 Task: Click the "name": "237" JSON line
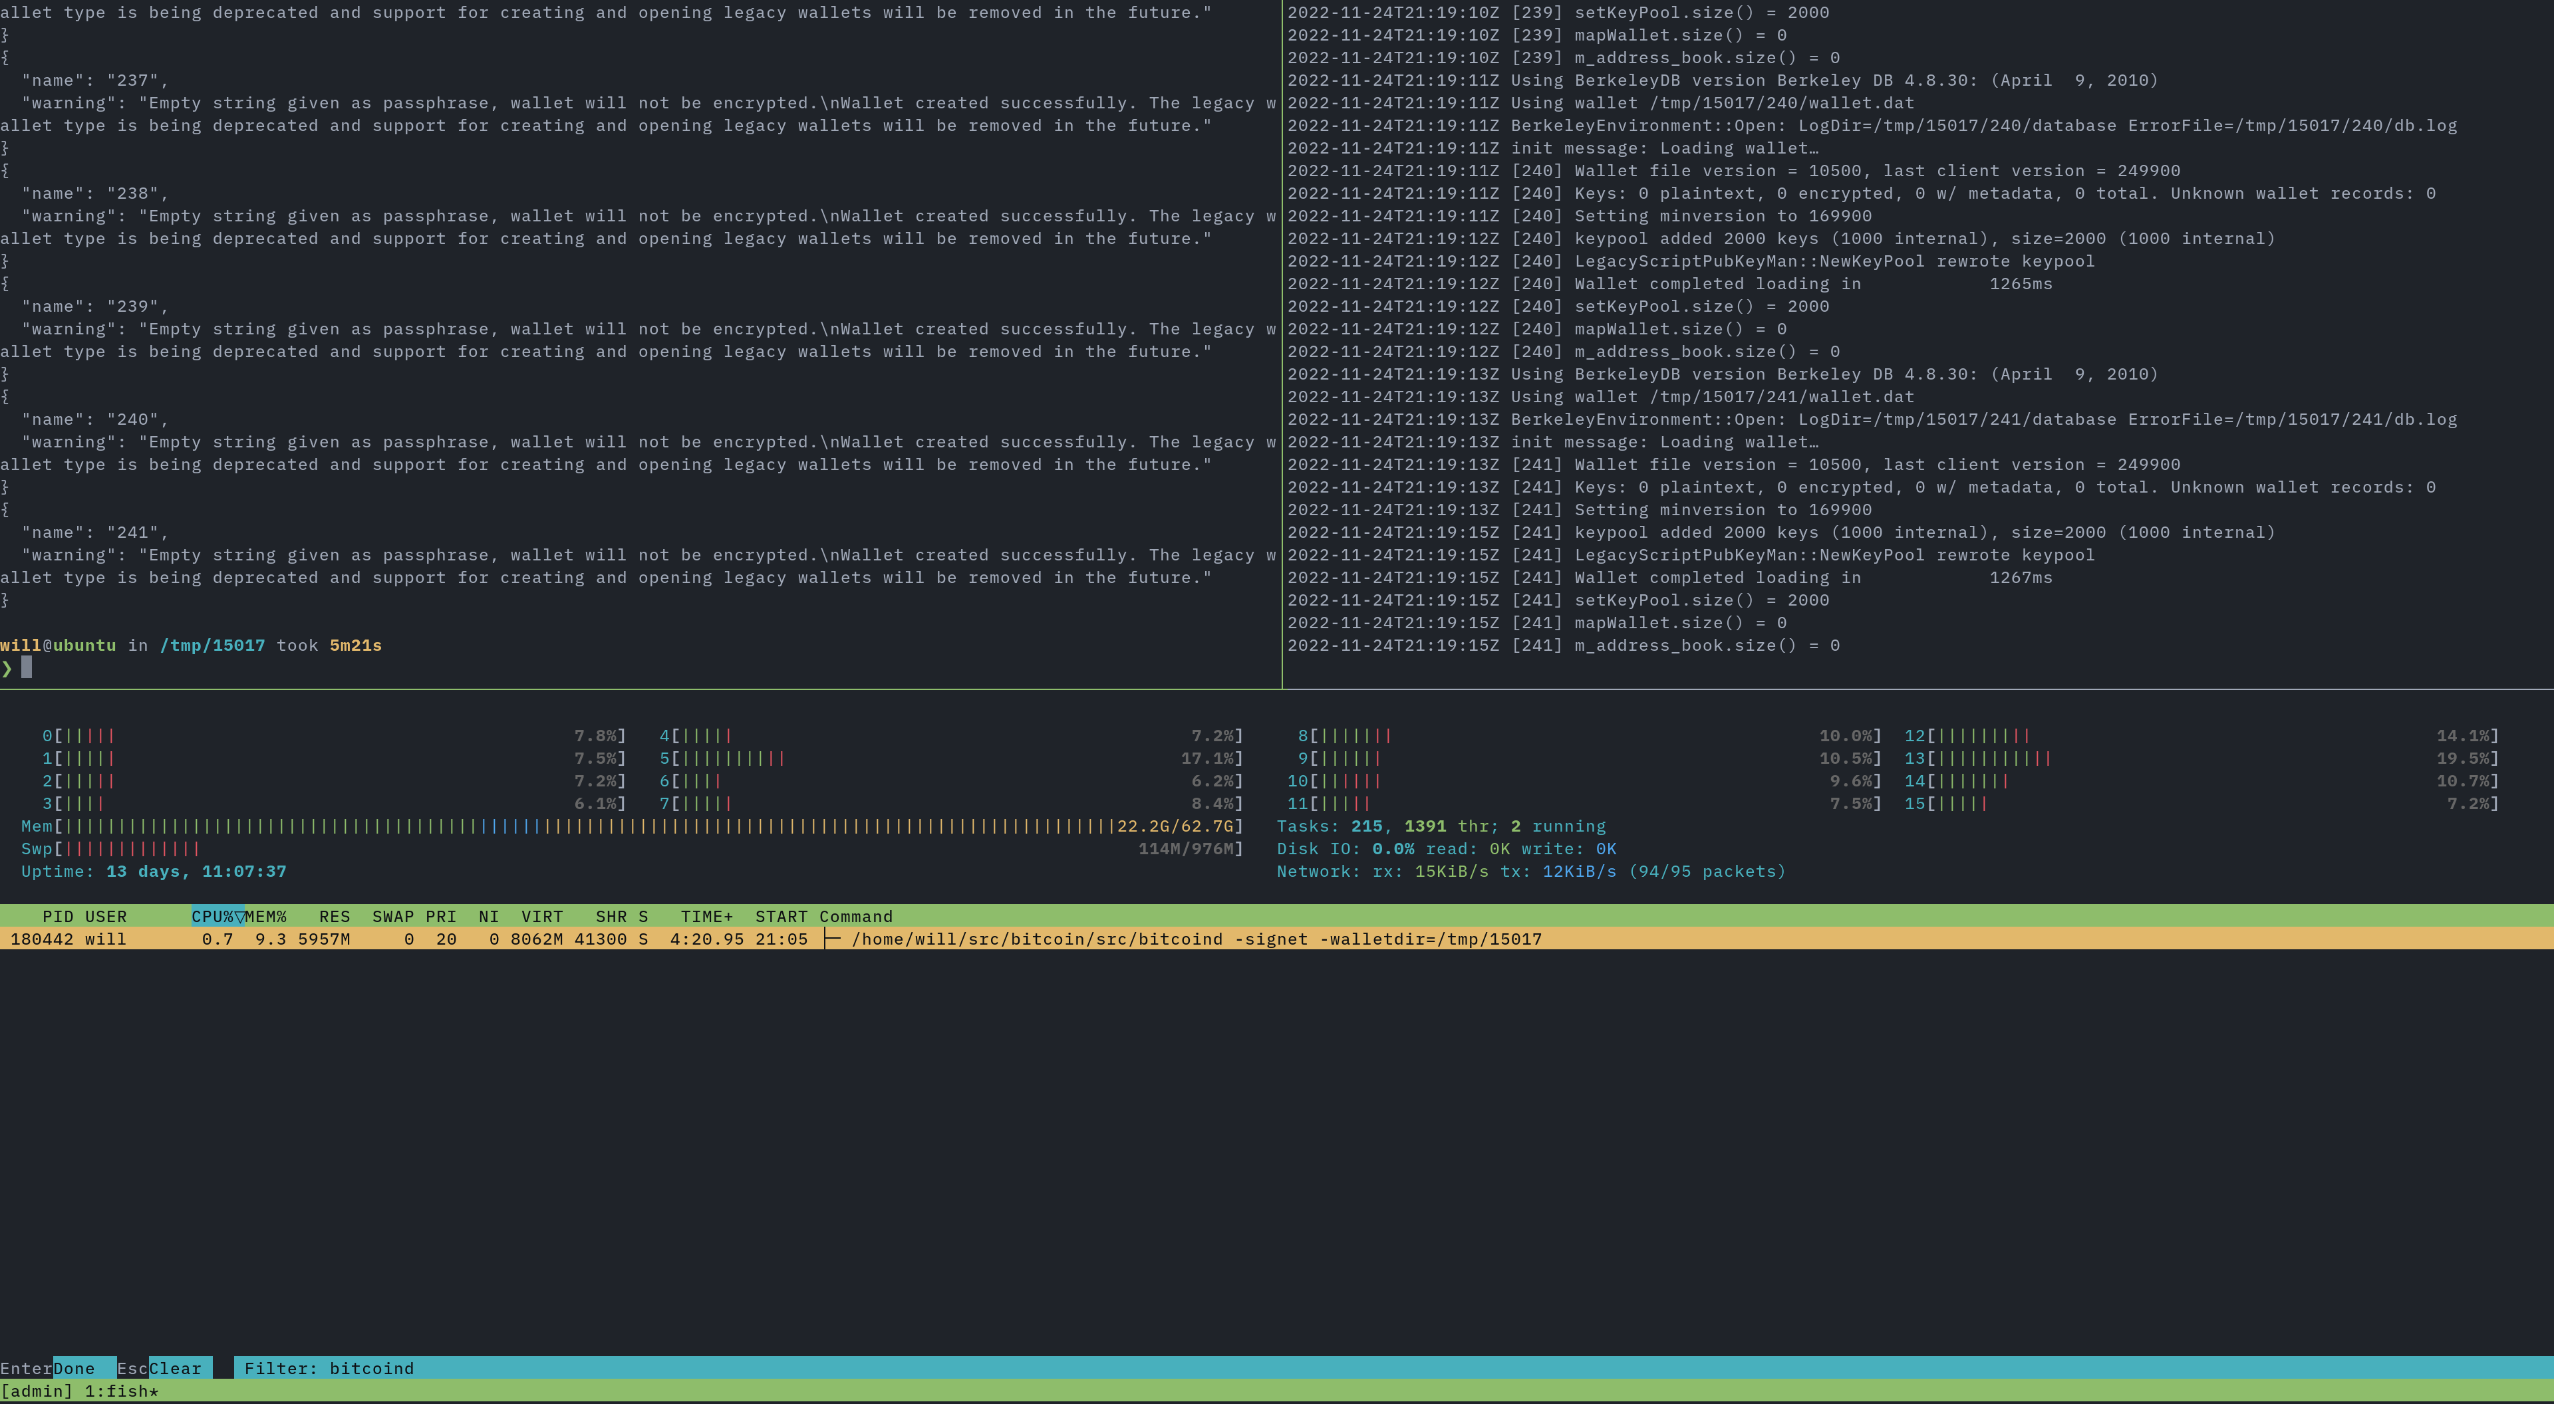coord(95,80)
